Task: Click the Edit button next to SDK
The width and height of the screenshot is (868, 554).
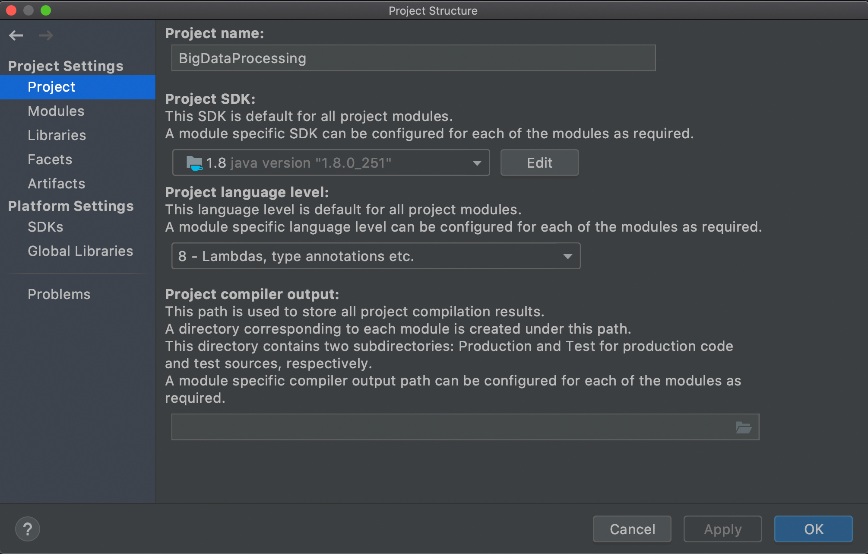Action: click(539, 163)
